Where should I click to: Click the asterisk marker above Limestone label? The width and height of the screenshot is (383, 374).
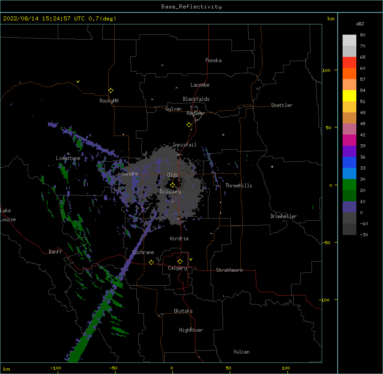coord(68,154)
